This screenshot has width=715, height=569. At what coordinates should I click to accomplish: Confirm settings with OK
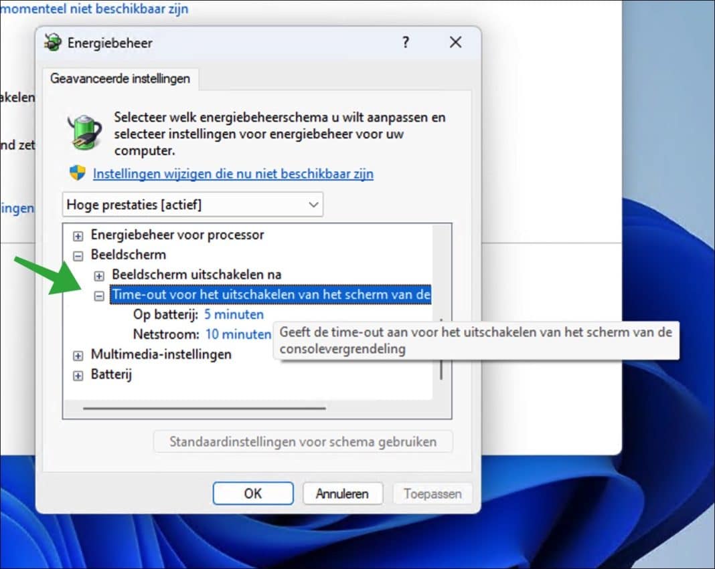[x=253, y=493]
